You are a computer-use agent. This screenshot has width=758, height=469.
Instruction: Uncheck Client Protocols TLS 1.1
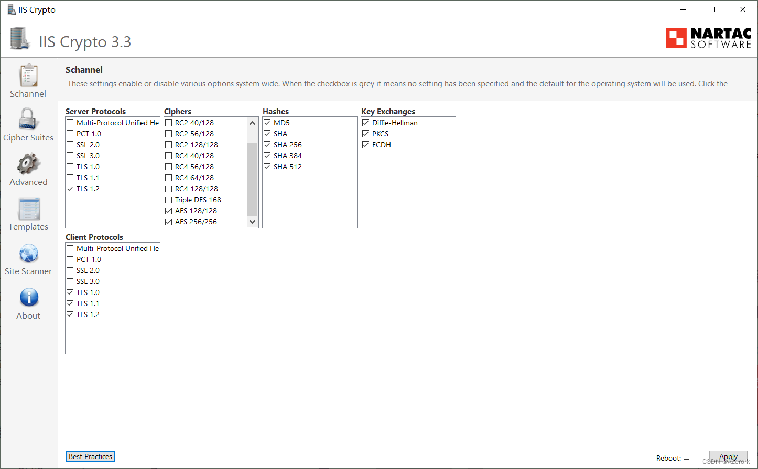70,303
